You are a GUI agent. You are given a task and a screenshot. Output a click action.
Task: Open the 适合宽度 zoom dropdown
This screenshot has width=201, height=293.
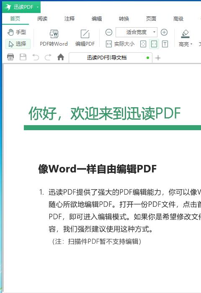[137, 32]
